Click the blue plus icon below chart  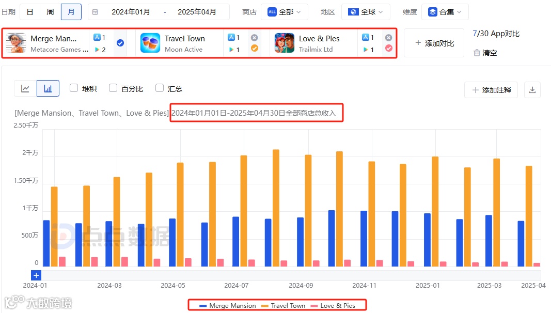[36, 275]
